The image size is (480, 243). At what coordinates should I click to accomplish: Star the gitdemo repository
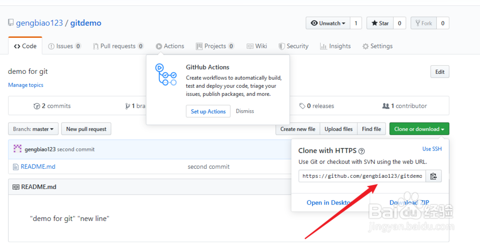(x=380, y=23)
